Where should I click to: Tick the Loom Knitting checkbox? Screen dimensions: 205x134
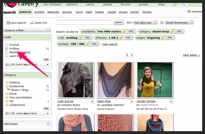[6, 56]
